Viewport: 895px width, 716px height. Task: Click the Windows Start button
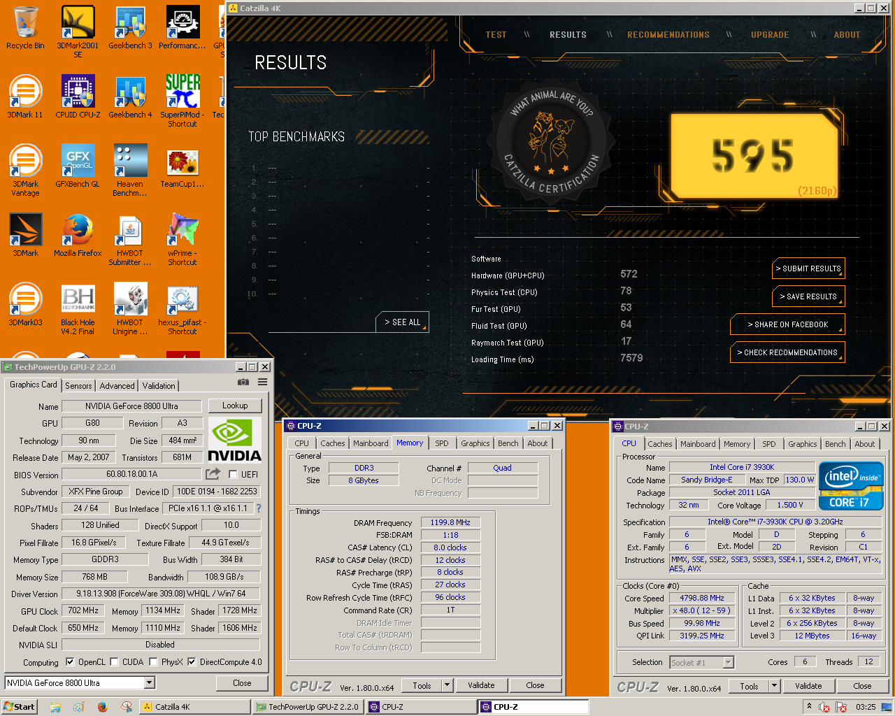tap(19, 707)
